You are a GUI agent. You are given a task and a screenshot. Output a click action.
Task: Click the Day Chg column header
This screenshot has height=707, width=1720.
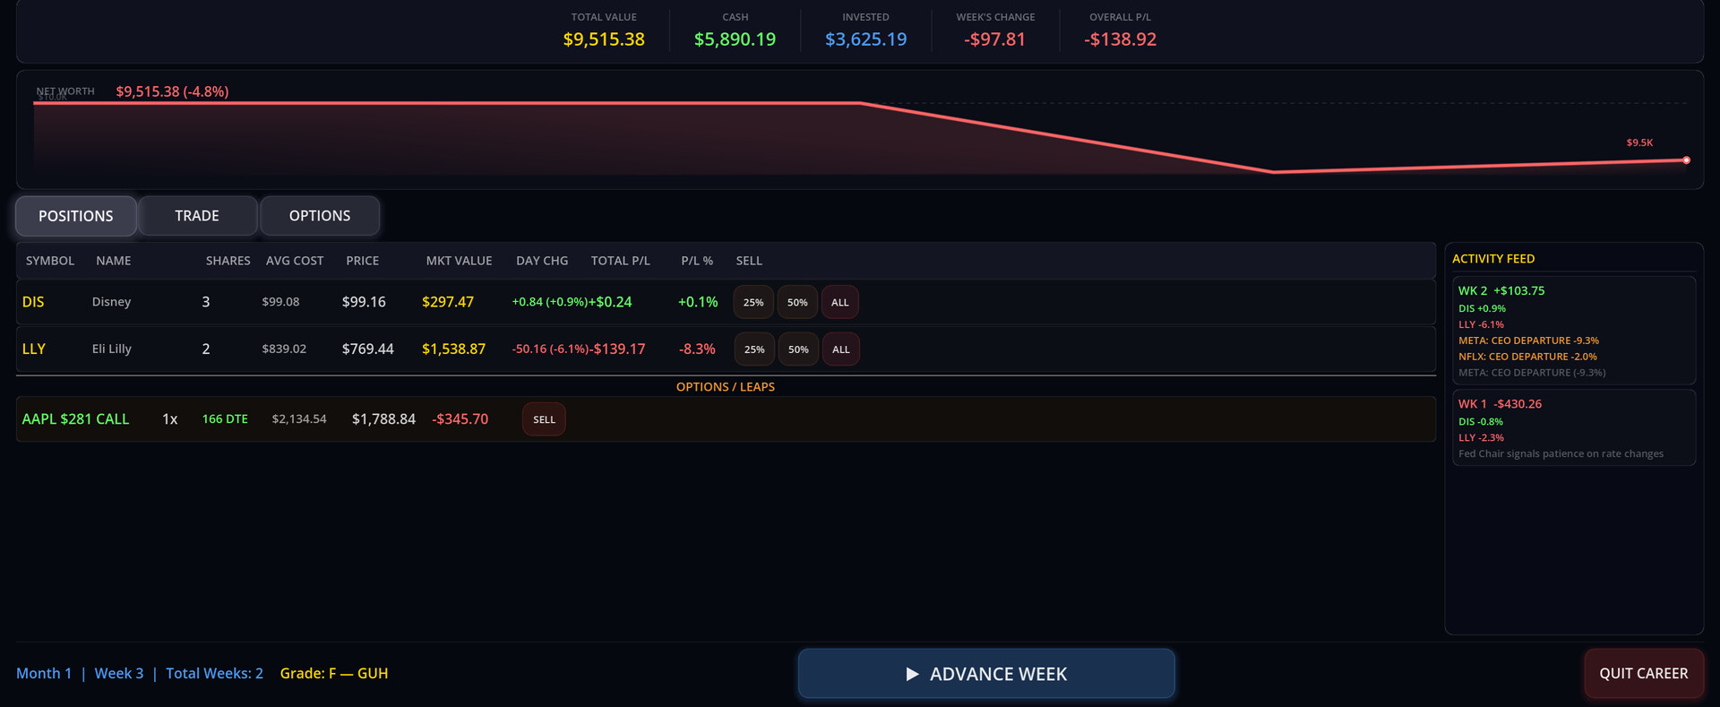pos(542,261)
